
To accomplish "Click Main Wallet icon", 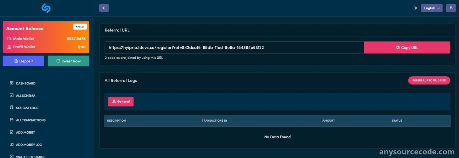I will click(9, 39).
